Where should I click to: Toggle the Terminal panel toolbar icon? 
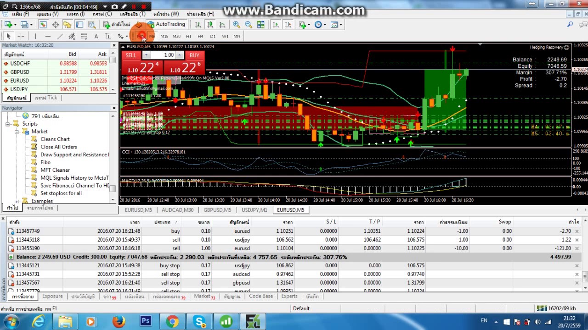79,24
